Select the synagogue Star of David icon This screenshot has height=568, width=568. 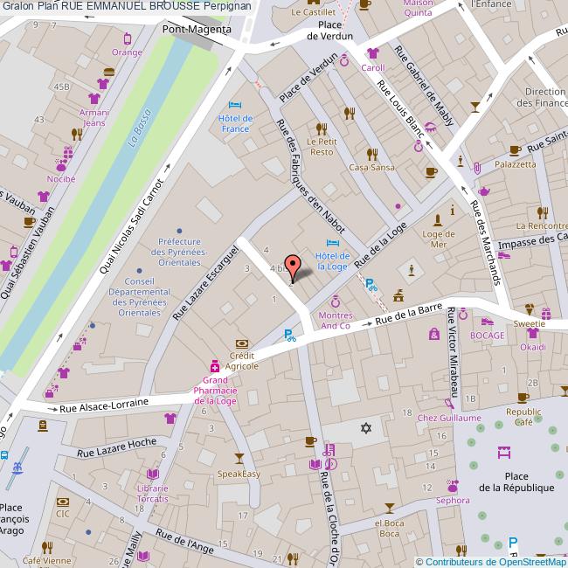click(367, 427)
